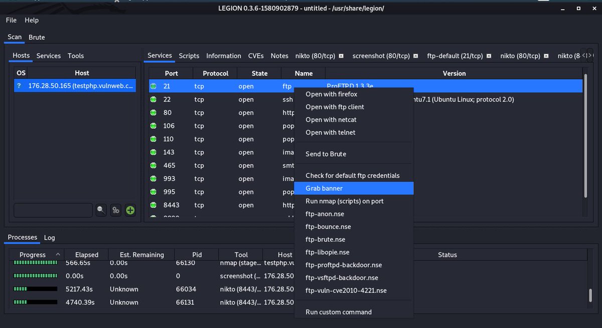Switch to the Brute tab
Screen dimensions: 602x328
[37, 37]
